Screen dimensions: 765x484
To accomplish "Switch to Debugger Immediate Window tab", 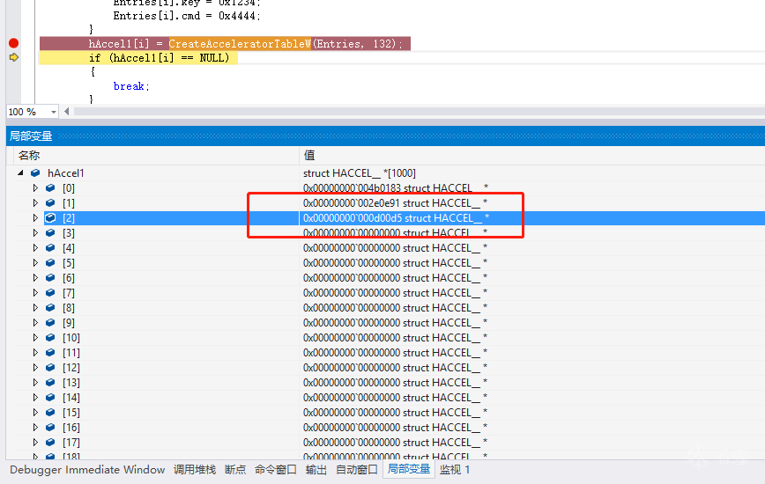I will pos(87,470).
